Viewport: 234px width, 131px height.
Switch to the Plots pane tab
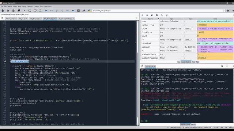click(193, 62)
